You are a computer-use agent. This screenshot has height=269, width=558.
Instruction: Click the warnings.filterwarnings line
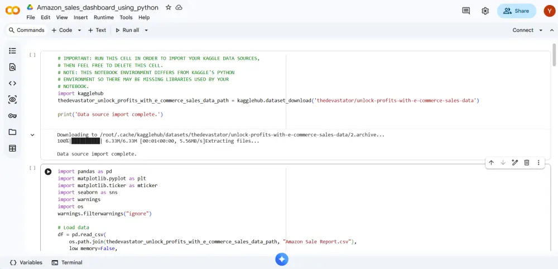click(x=105, y=213)
